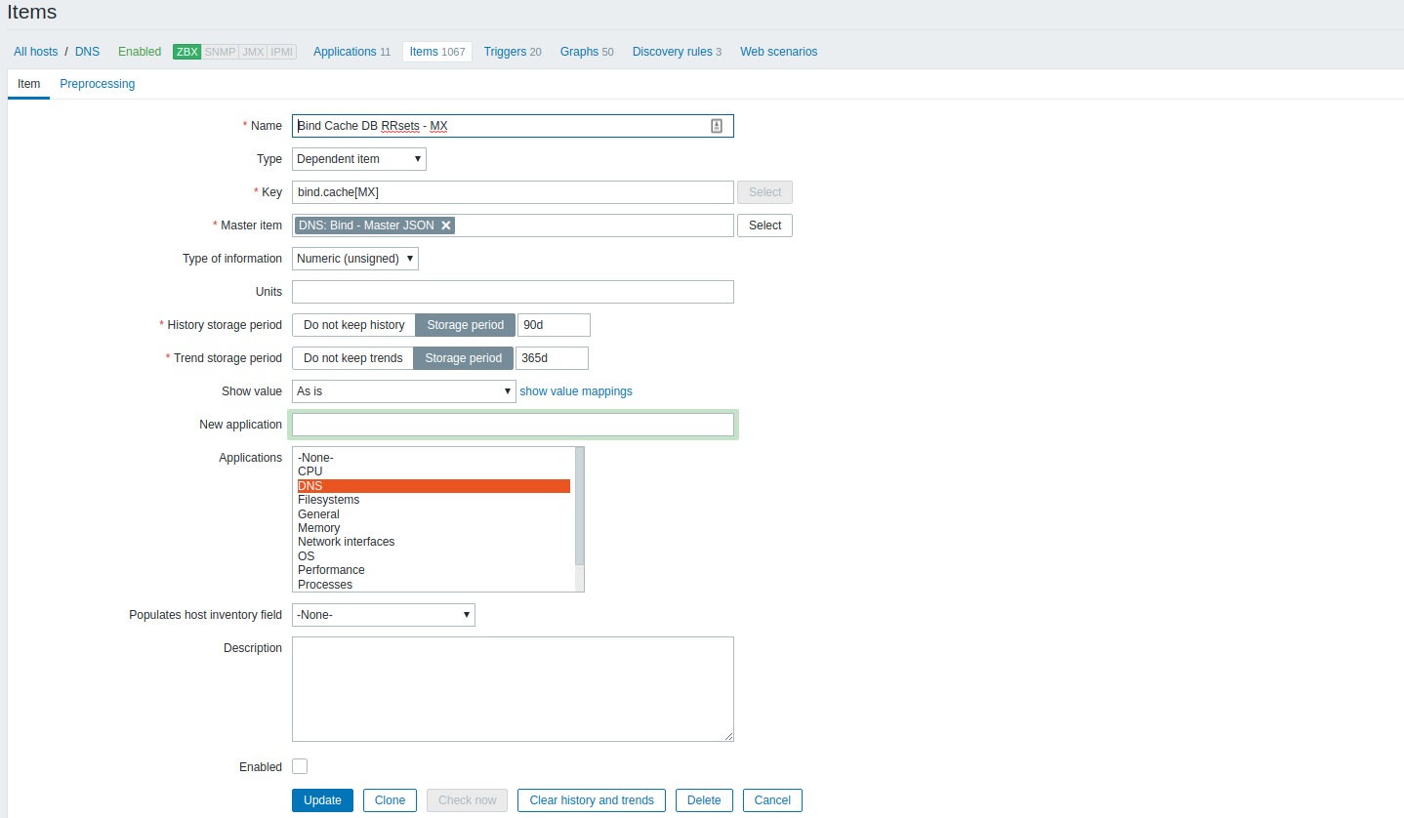Select Network interfaces in Applications list
This screenshot has height=818, width=1404.
tap(434, 542)
